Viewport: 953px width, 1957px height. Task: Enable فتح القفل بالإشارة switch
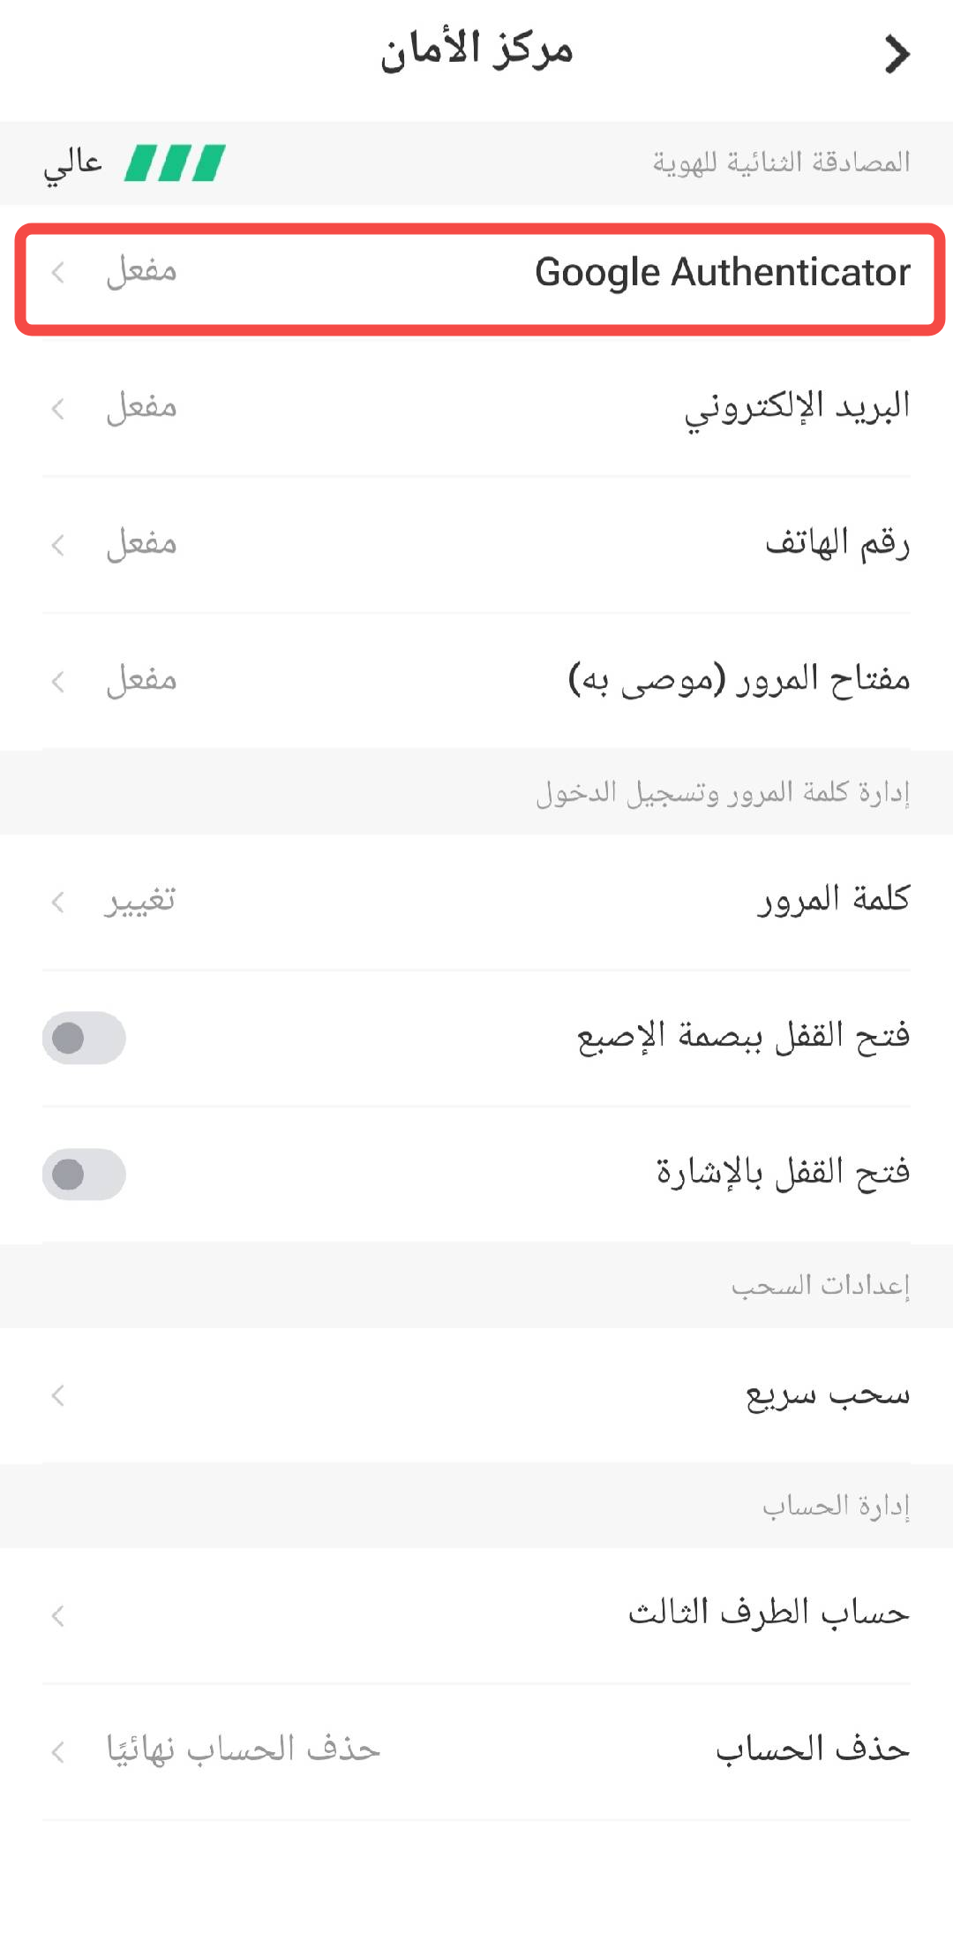84,1175
